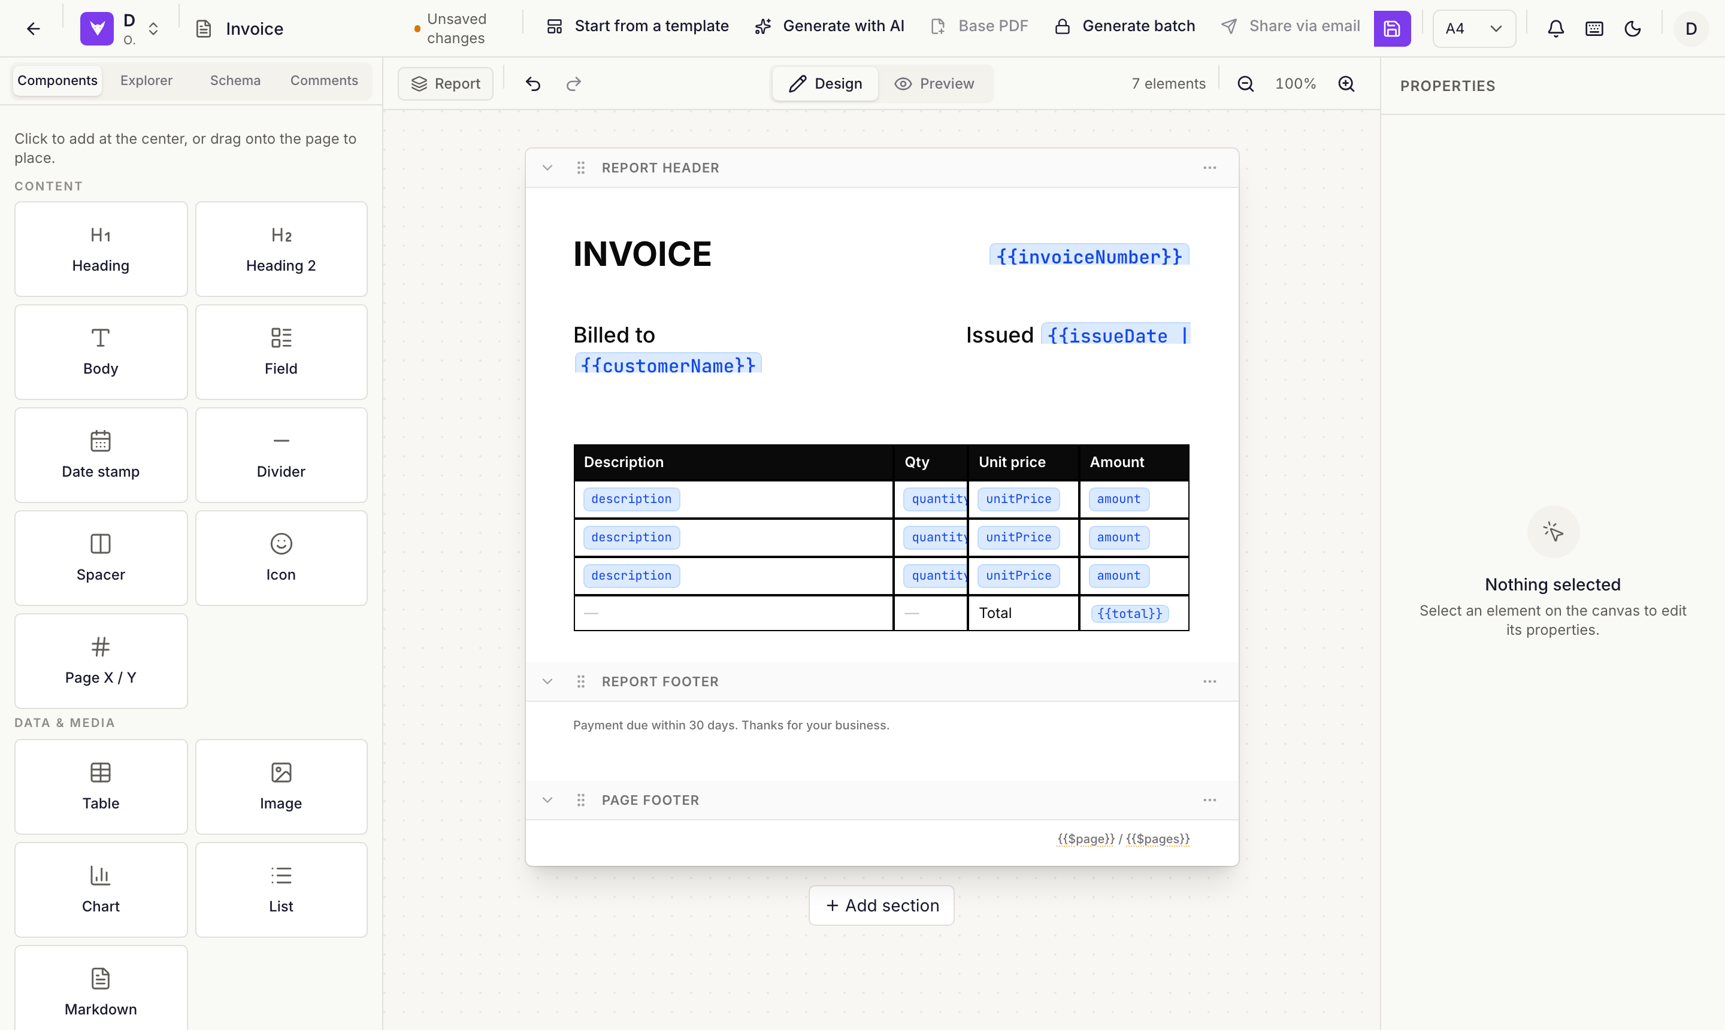
Task: Add a Field component
Action: click(281, 352)
